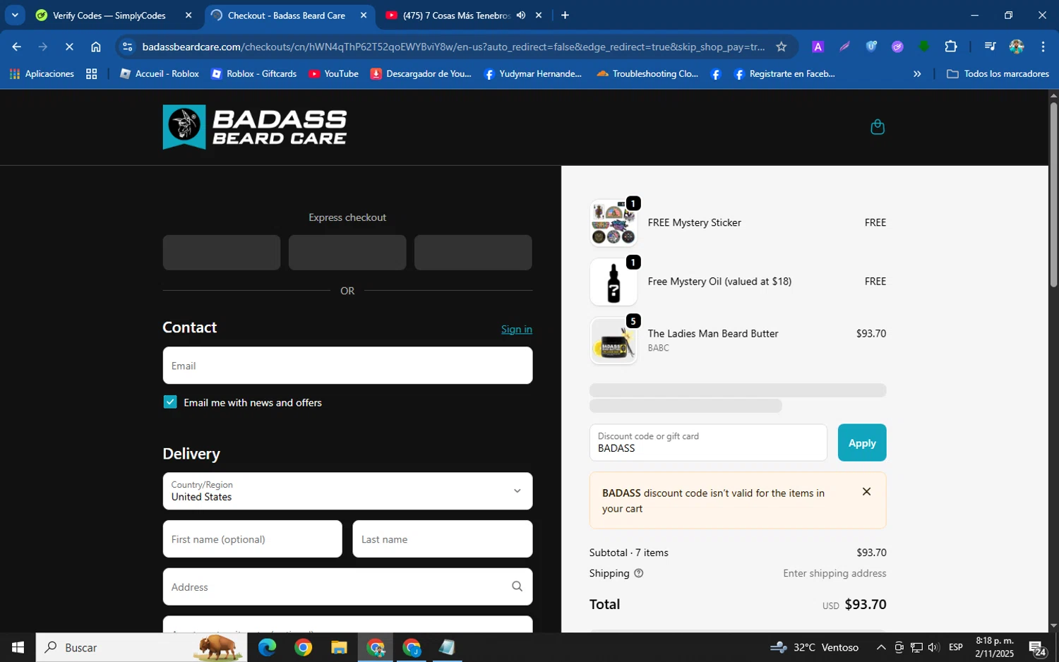The height and width of the screenshot is (662, 1059).
Task: Stop loading the page
Action: tap(69, 47)
